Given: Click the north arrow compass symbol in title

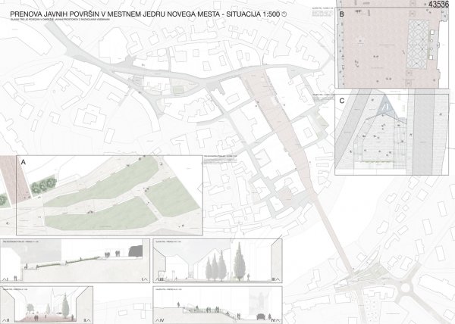Looking at the screenshot, I should [284, 14].
